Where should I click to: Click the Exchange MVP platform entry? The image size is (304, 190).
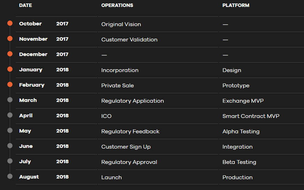(x=243, y=101)
